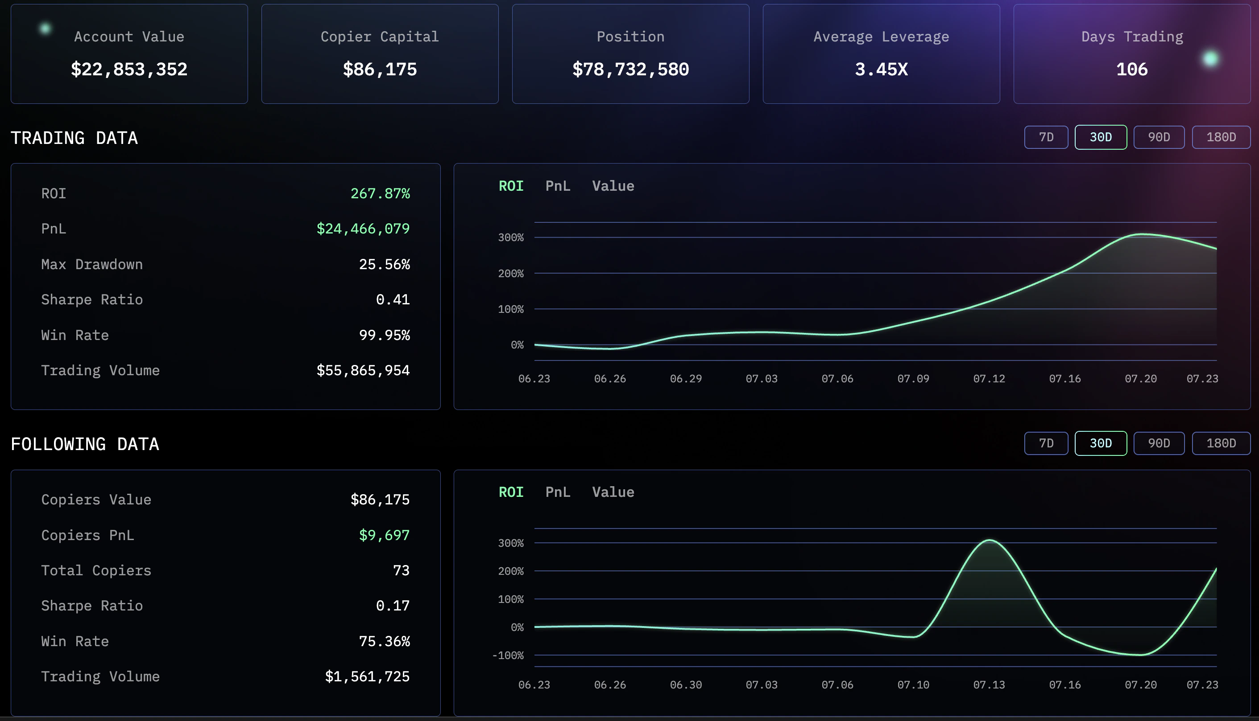Select the 90D range for Following Data
Screen dimensions: 1259x721
(1160, 443)
